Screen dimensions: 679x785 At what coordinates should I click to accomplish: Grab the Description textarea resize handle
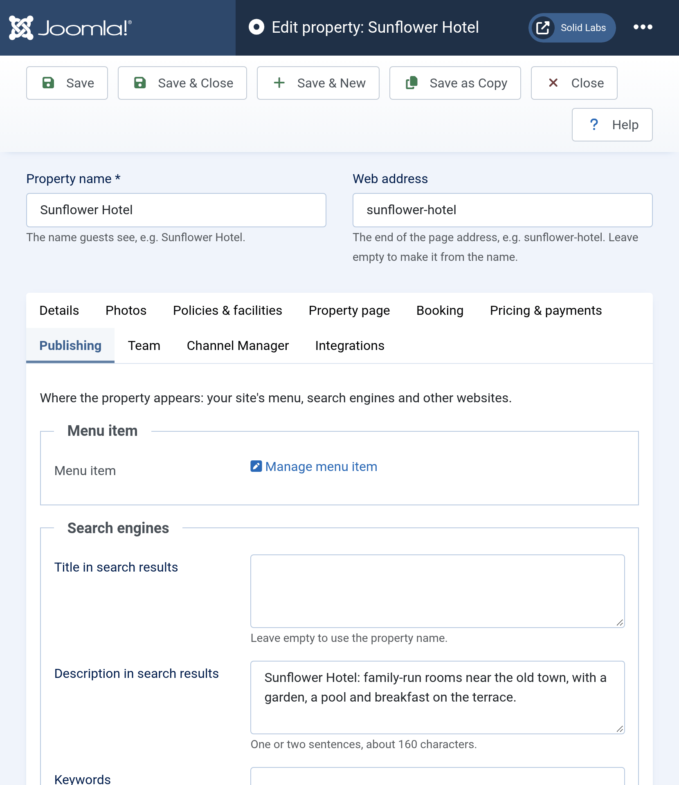pyautogui.click(x=620, y=729)
